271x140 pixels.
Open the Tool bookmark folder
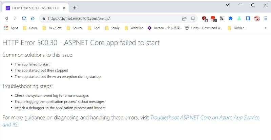(94, 28)
